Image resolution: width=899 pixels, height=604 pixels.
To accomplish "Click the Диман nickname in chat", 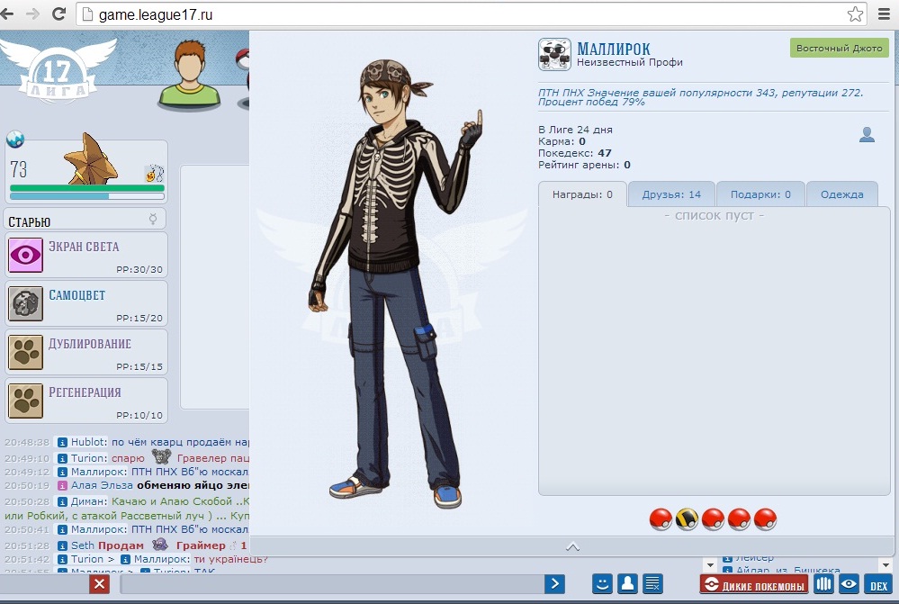I will point(87,502).
